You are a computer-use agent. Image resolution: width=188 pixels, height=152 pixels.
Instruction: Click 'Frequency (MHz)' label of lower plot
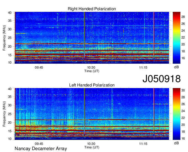click(4, 114)
